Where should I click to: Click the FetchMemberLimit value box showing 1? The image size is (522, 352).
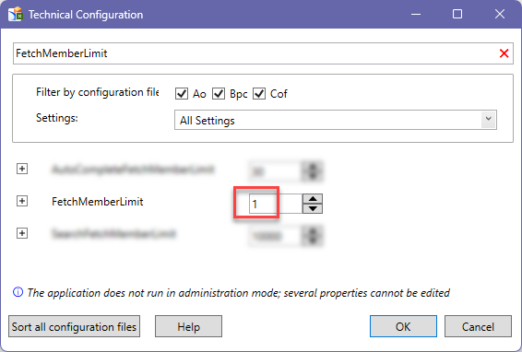click(276, 204)
